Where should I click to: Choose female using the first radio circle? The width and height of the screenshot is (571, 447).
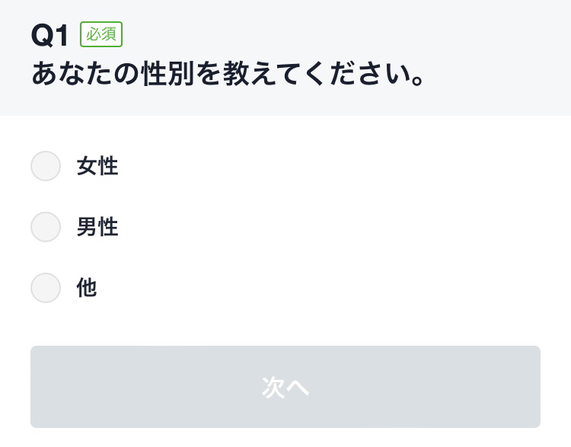click(x=46, y=166)
